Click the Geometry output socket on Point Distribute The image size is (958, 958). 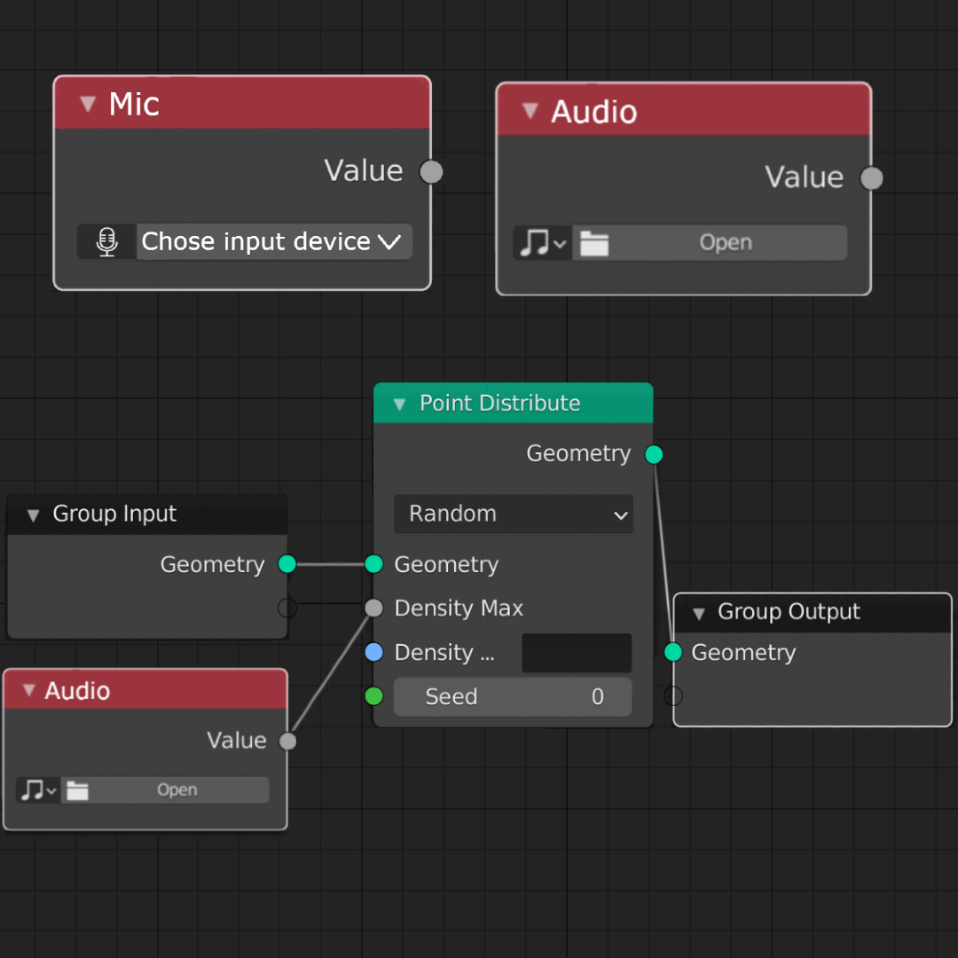pos(654,454)
